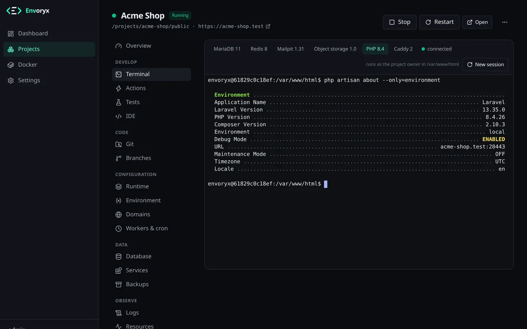Open Settings via the gear icon
Image resolution: width=527 pixels, height=329 pixels.
[x=11, y=80]
